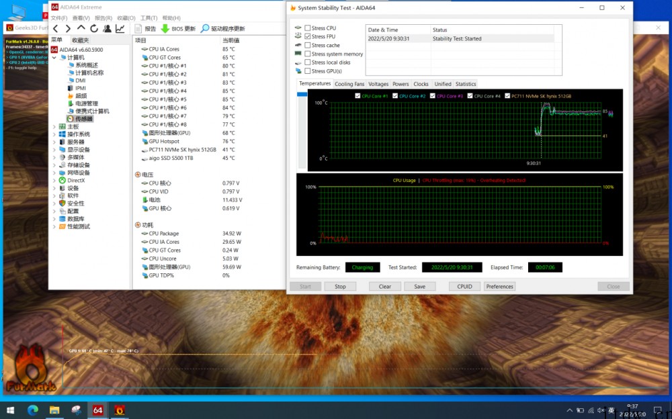Click the blue graph scale slider
The height and width of the screenshot is (419, 672).
[302, 94]
